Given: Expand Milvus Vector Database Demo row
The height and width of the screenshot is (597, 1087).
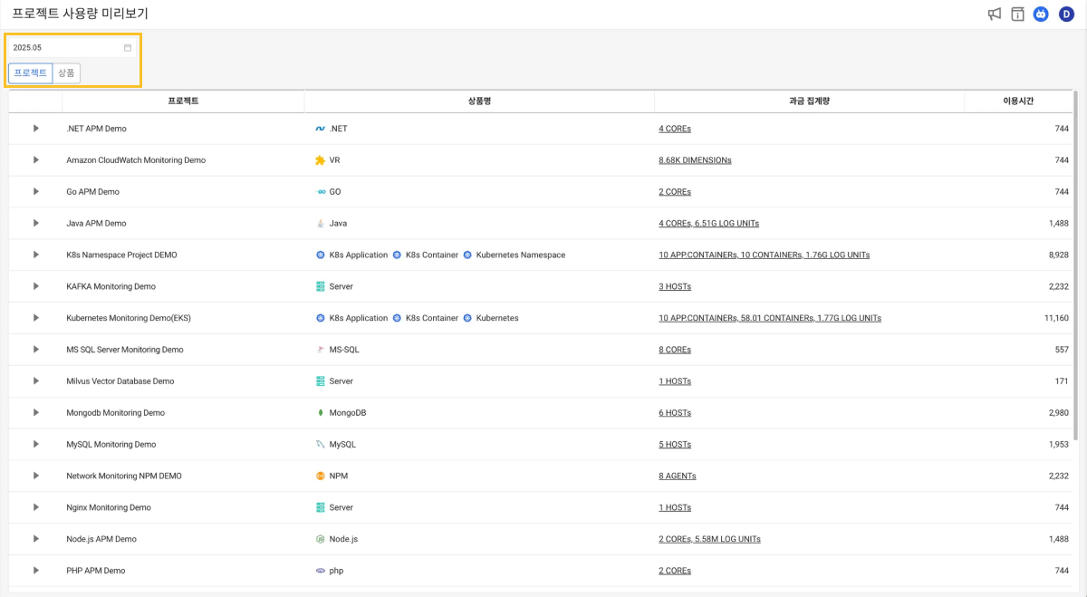Looking at the screenshot, I should (x=36, y=381).
